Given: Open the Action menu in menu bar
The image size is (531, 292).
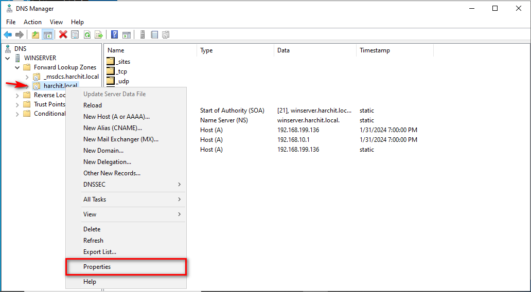Looking at the screenshot, I should (32, 22).
